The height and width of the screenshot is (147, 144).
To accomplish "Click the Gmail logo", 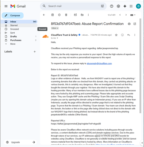I will [18, 6].
